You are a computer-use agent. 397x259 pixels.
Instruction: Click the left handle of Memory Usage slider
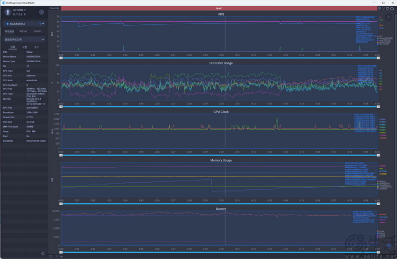click(61, 204)
